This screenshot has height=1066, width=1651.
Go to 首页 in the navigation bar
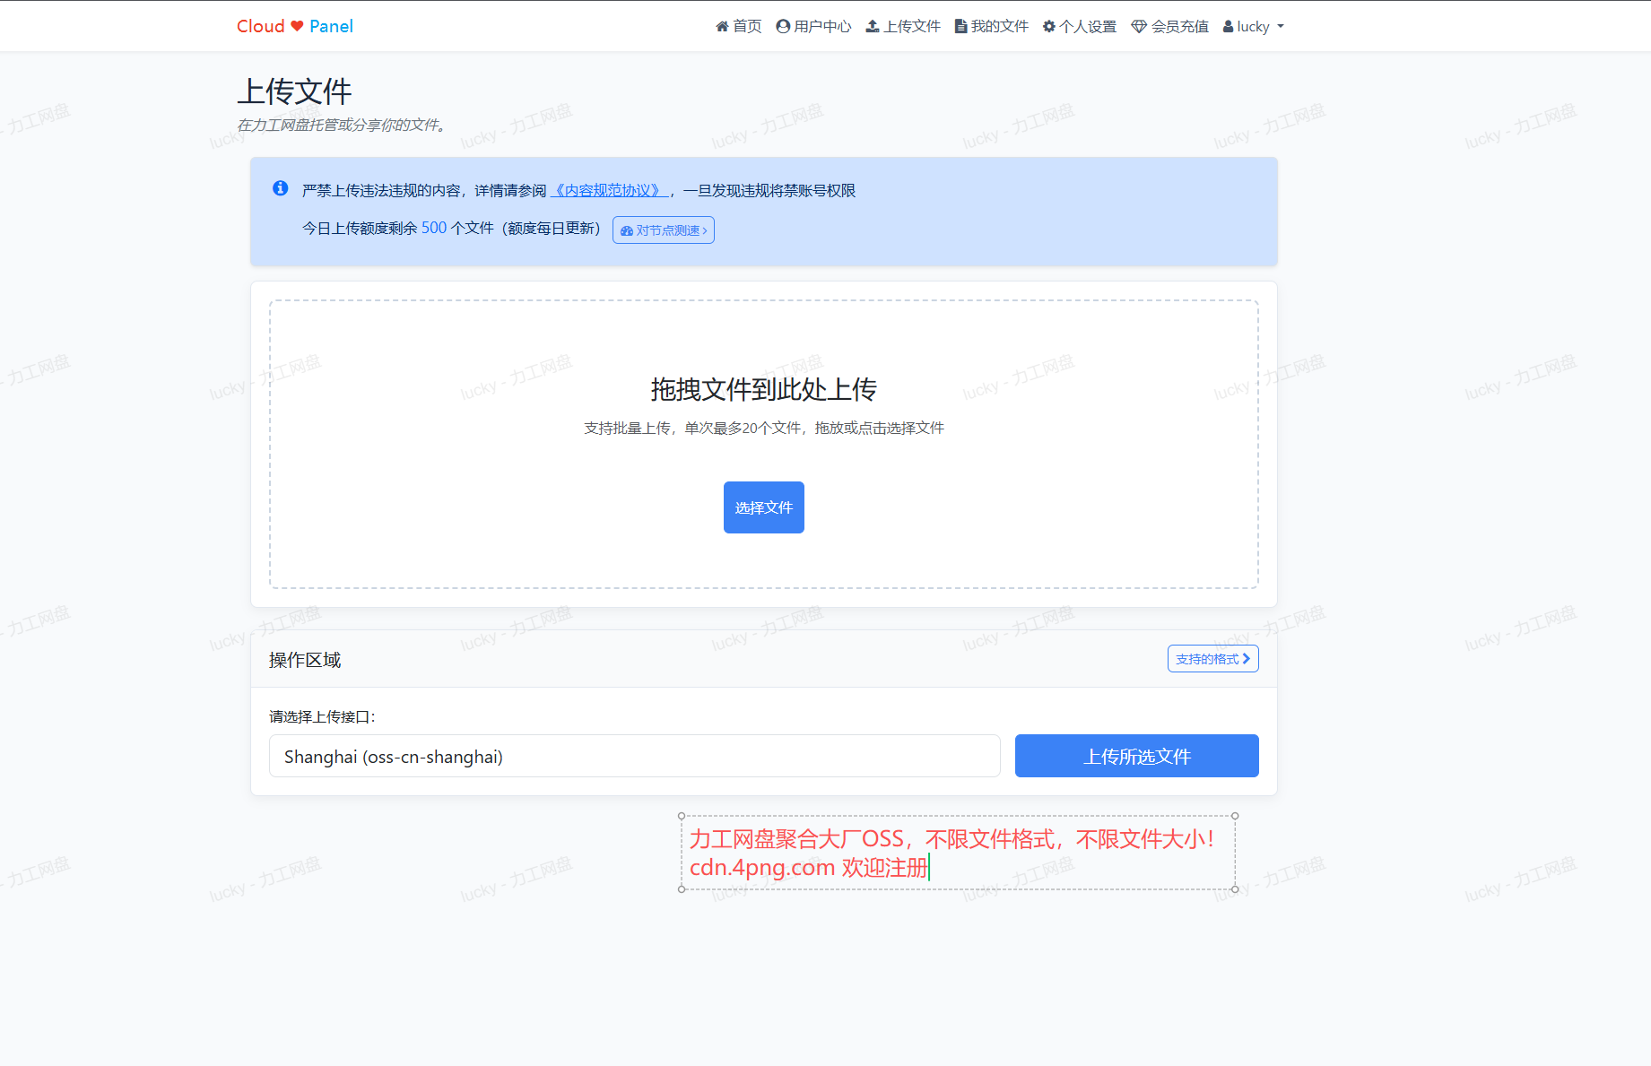747,27
